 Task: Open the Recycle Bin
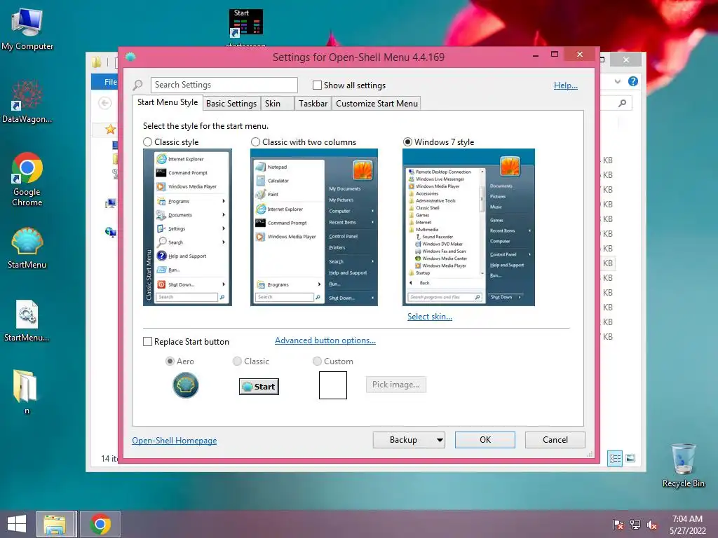(x=683, y=465)
